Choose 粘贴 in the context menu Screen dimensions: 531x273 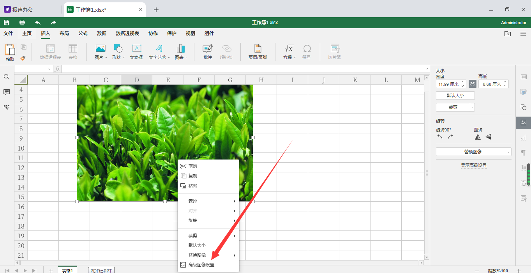click(208, 186)
